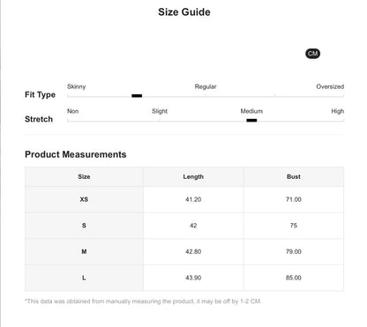Select the M size row
Screen dimensions: 367x327
pyautogui.click(x=184, y=252)
